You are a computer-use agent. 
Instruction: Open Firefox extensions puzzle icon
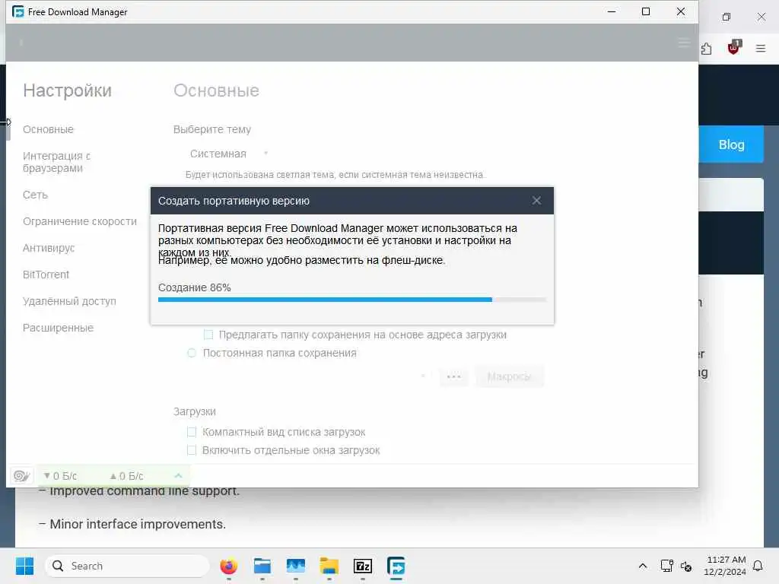tap(706, 49)
